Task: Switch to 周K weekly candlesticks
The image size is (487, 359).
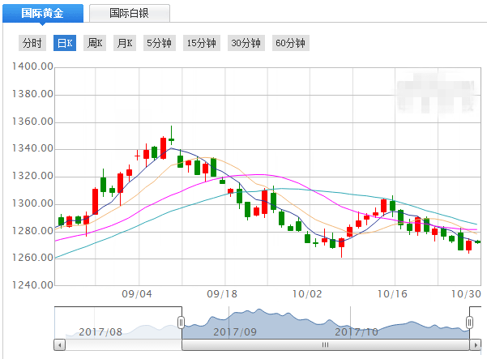Action: (x=95, y=43)
